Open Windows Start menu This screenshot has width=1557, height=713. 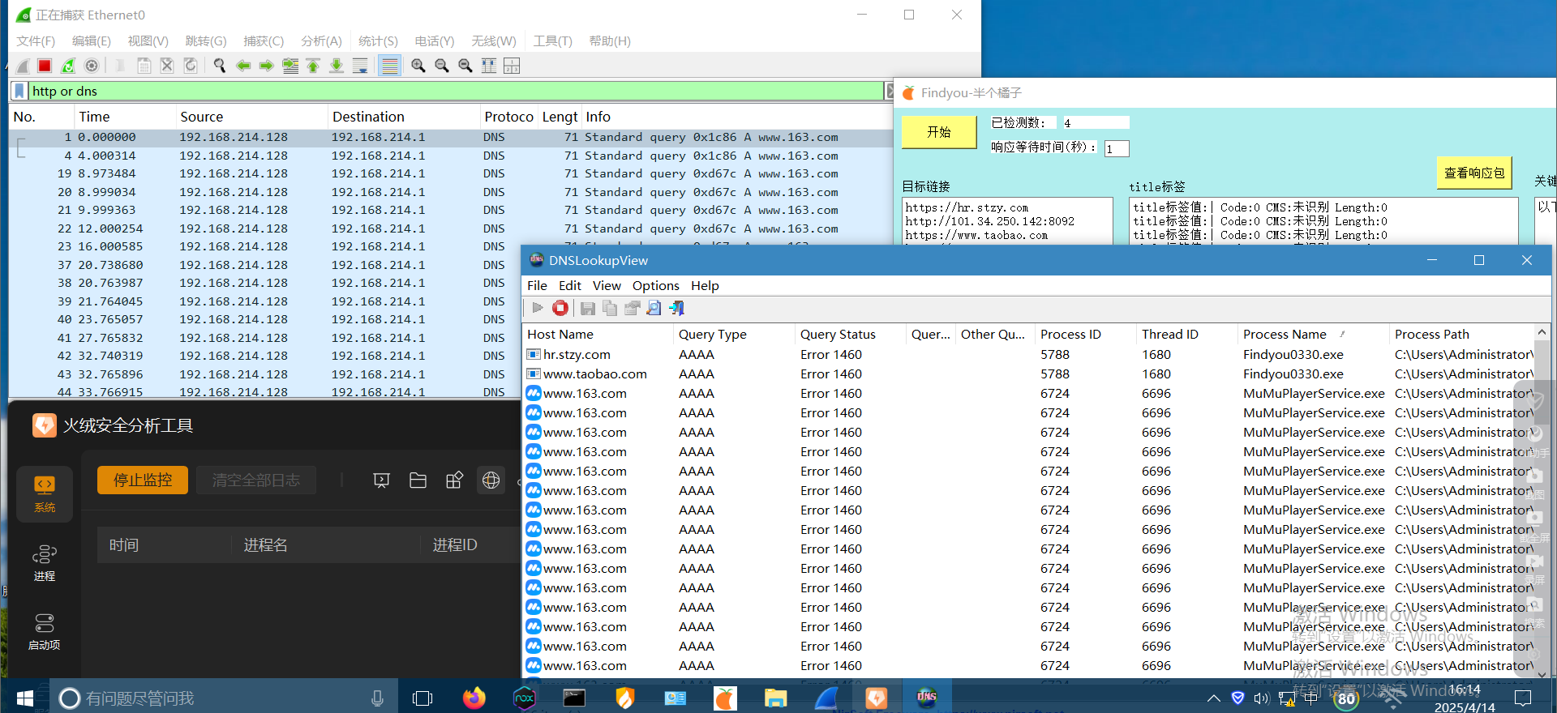click(24, 698)
